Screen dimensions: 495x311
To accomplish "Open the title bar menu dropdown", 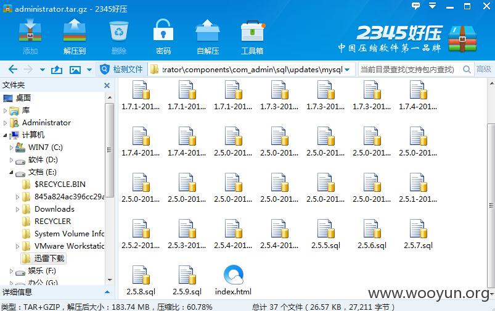I will (x=432, y=6).
